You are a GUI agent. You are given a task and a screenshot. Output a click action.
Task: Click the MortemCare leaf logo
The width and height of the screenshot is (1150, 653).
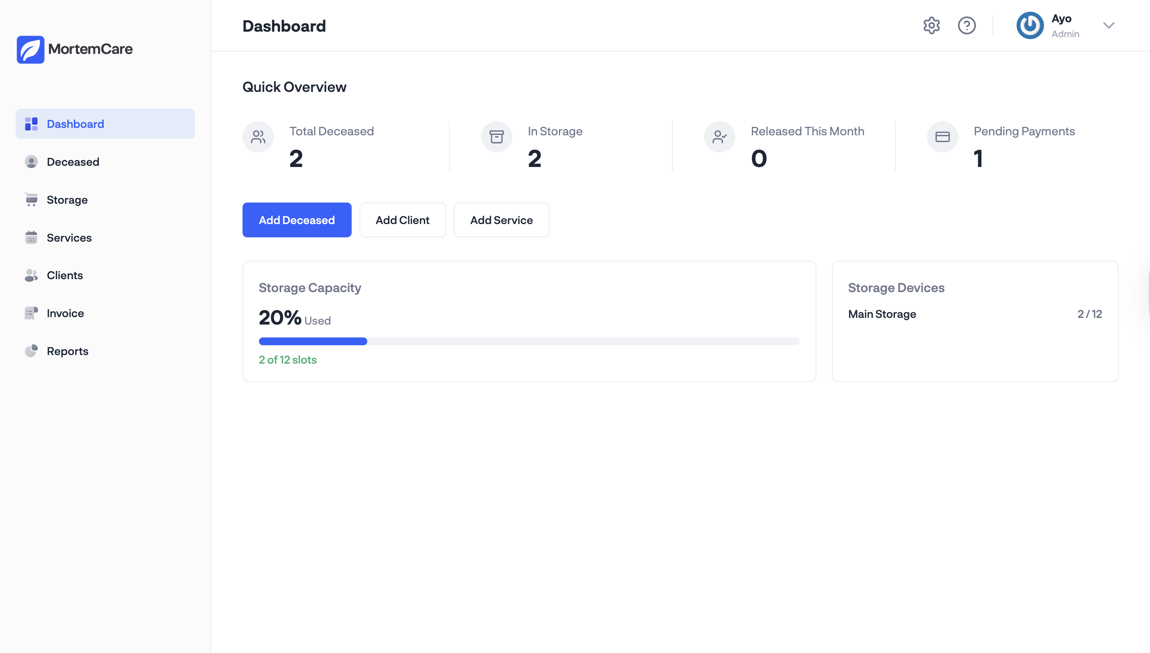(x=31, y=49)
